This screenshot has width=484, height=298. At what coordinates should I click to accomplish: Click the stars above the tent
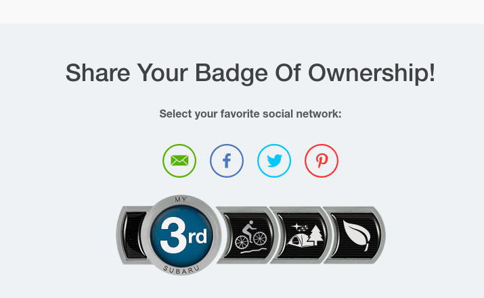(300, 228)
